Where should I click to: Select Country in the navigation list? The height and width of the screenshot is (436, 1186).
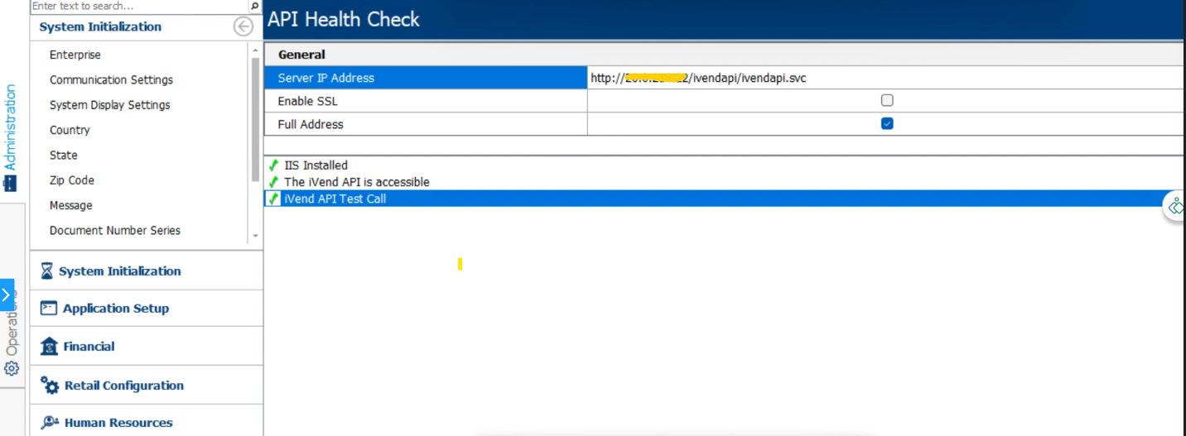click(70, 130)
